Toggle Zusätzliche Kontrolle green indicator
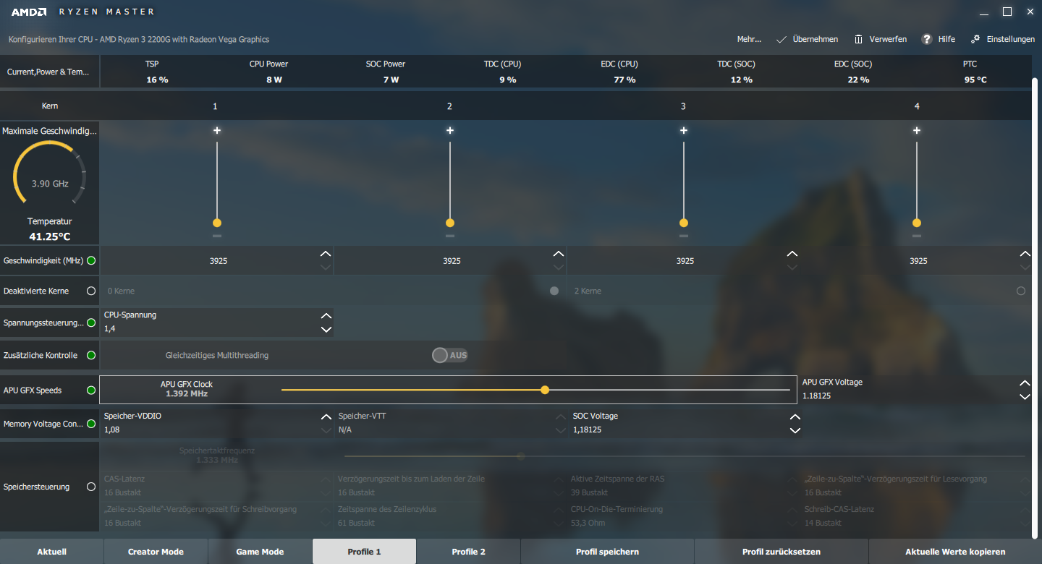 (x=91, y=356)
